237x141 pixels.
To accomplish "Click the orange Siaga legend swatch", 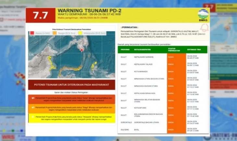I will coord(55,33).
